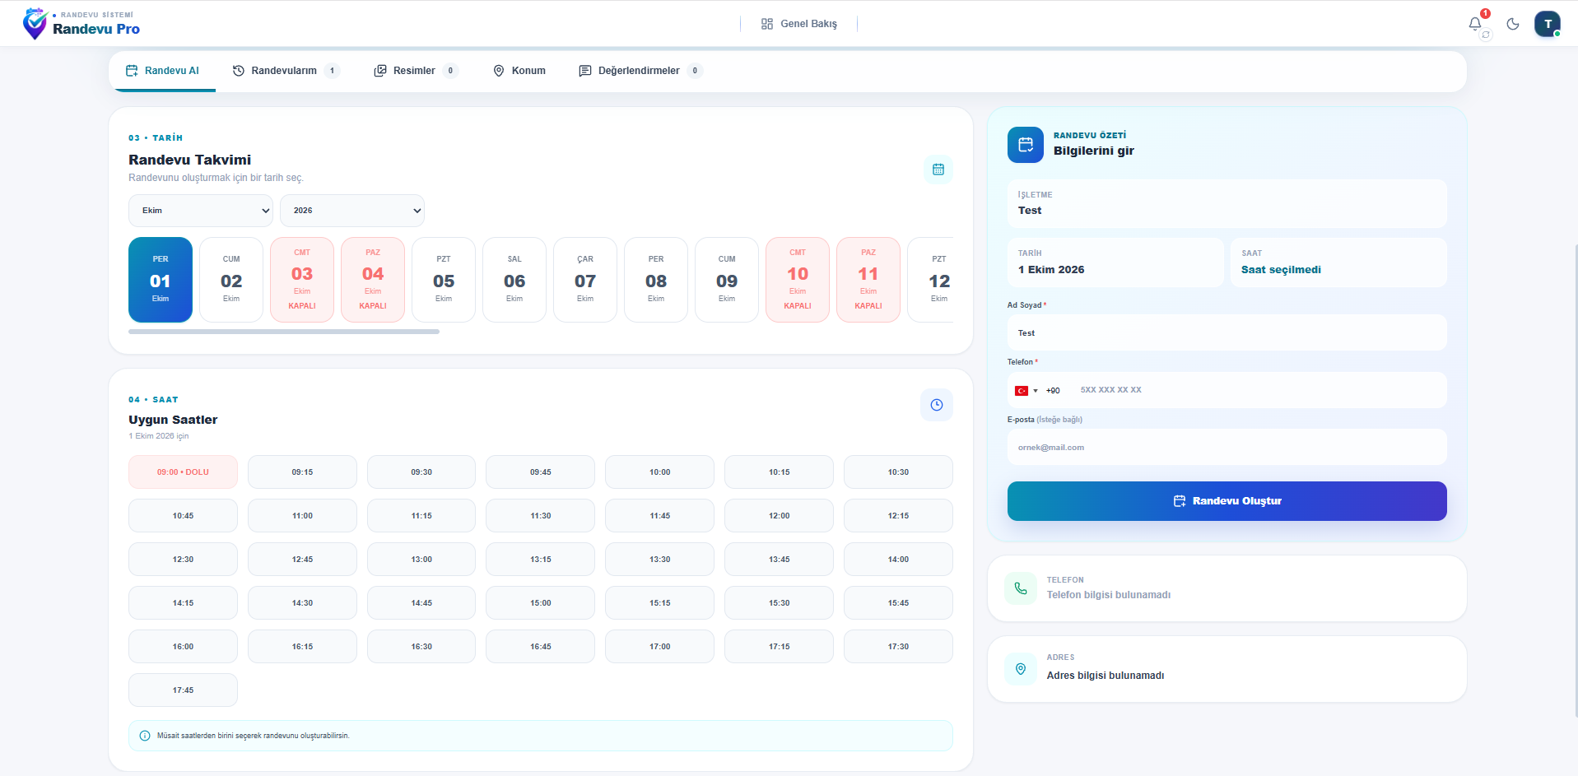Click the Randevu Oluştur button
1578x776 pixels.
(x=1227, y=501)
